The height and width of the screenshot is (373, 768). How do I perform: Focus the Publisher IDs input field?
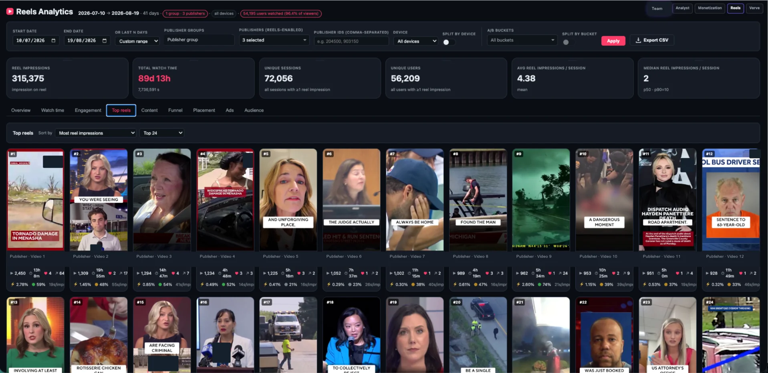coord(351,41)
